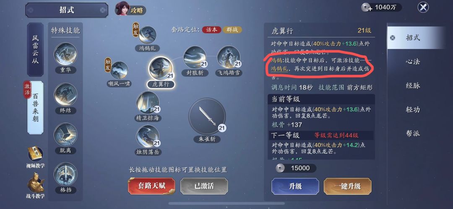Choose the 封狼斩 skill icon
This screenshot has height=209, width=453.
(195, 57)
